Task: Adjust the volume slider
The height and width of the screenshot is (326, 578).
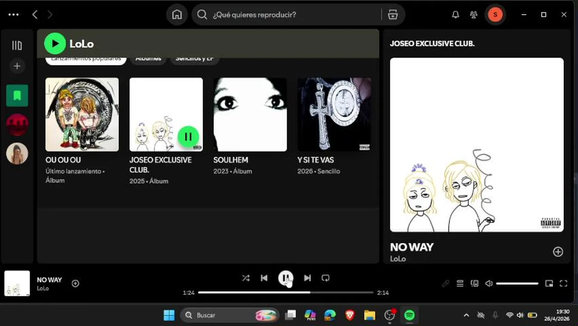Action: click(x=517, y=283)
